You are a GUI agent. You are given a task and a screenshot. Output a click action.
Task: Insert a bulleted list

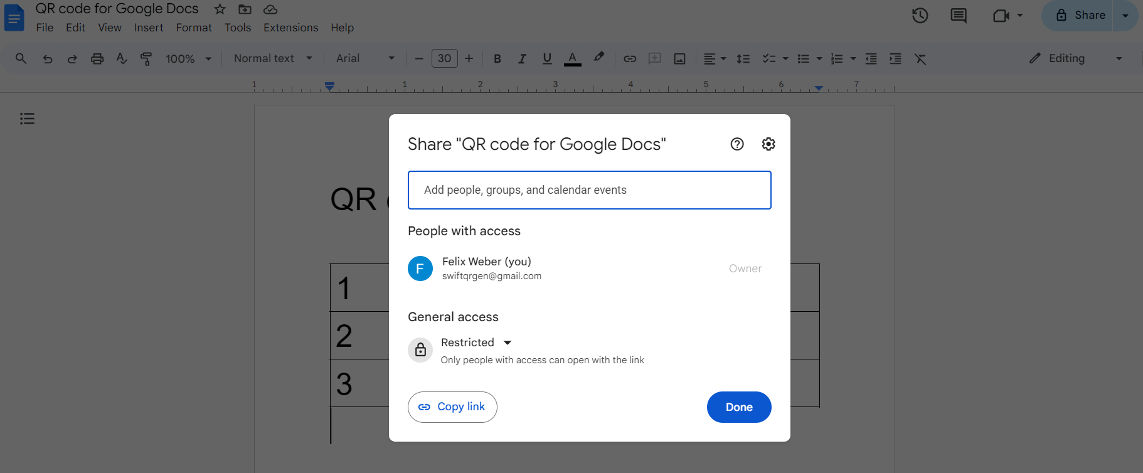pos(804,58)
